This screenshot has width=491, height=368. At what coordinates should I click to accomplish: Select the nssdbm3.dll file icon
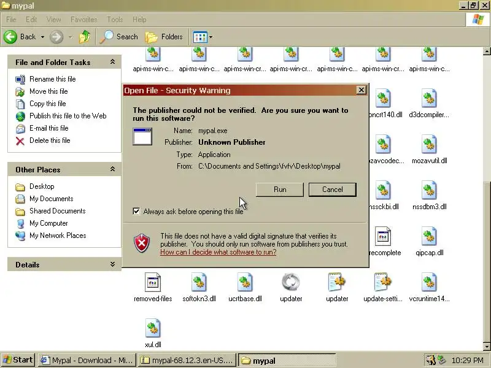(429, 191)
